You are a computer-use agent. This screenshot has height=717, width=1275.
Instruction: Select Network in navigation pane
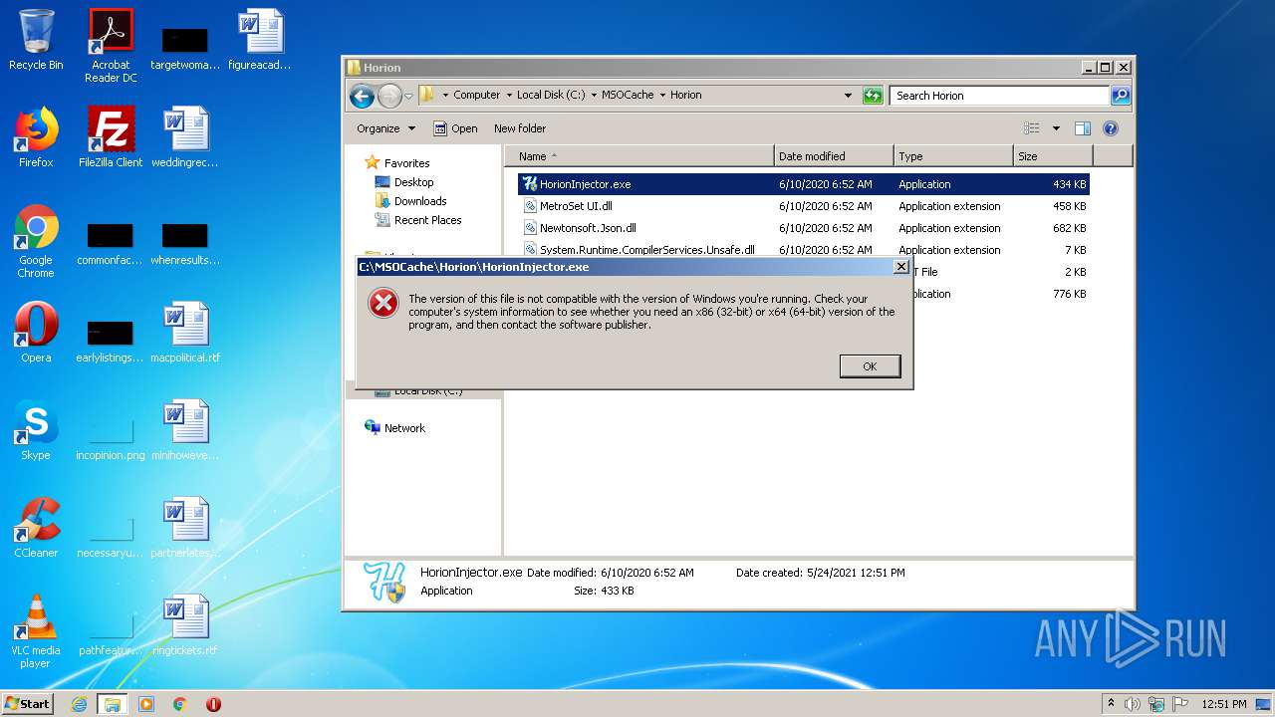(395, 428)
